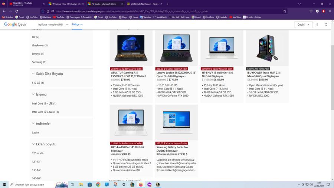
Task: Open Settings gear on the taskbar
Action: coord(124,185)
